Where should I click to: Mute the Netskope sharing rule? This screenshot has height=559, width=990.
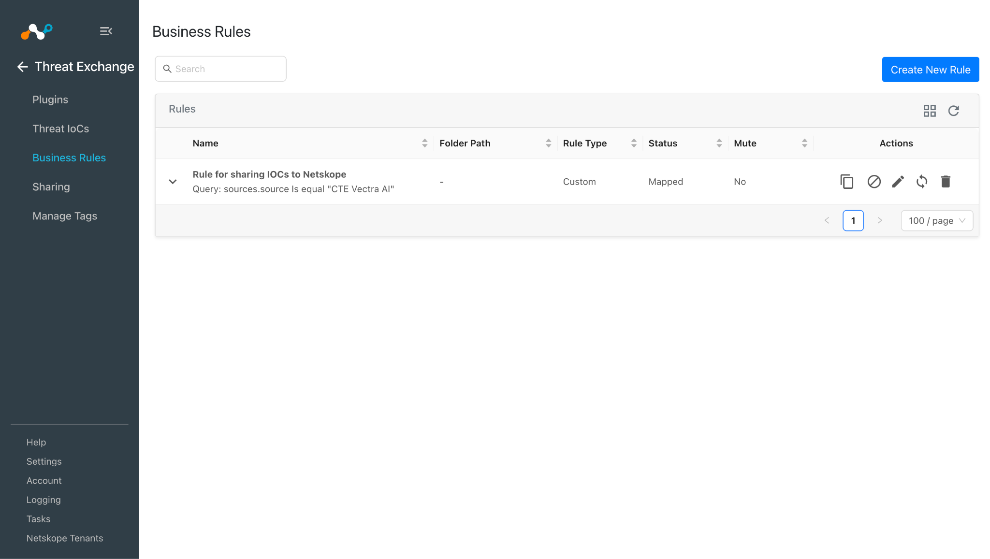(874, 182)
